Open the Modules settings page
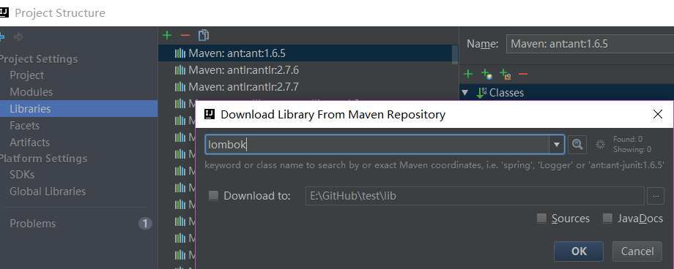The height and width of the screenshot is (269, 674). pyautogui.click(x=31, y=92)
